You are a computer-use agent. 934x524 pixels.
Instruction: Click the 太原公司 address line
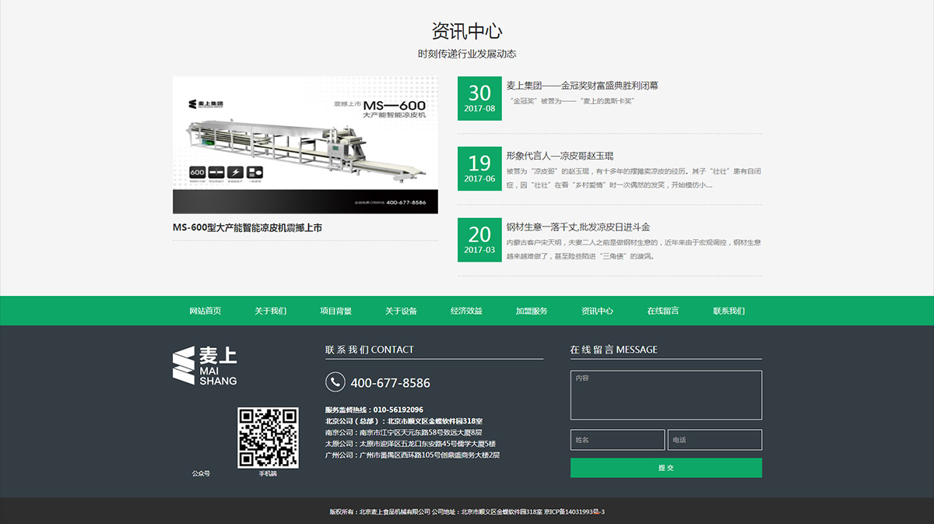point(411,444)
